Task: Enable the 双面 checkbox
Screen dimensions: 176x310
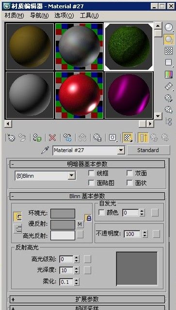Action: 129,173
